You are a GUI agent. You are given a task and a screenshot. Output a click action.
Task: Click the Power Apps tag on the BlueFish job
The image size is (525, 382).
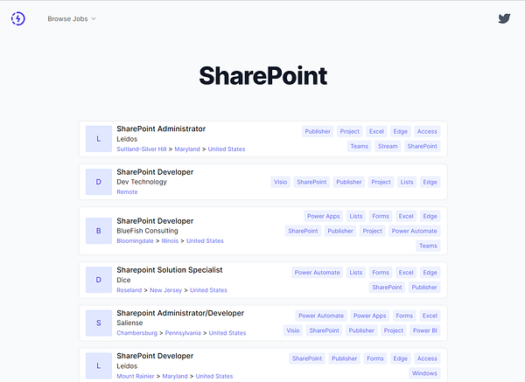pos(324,216)
